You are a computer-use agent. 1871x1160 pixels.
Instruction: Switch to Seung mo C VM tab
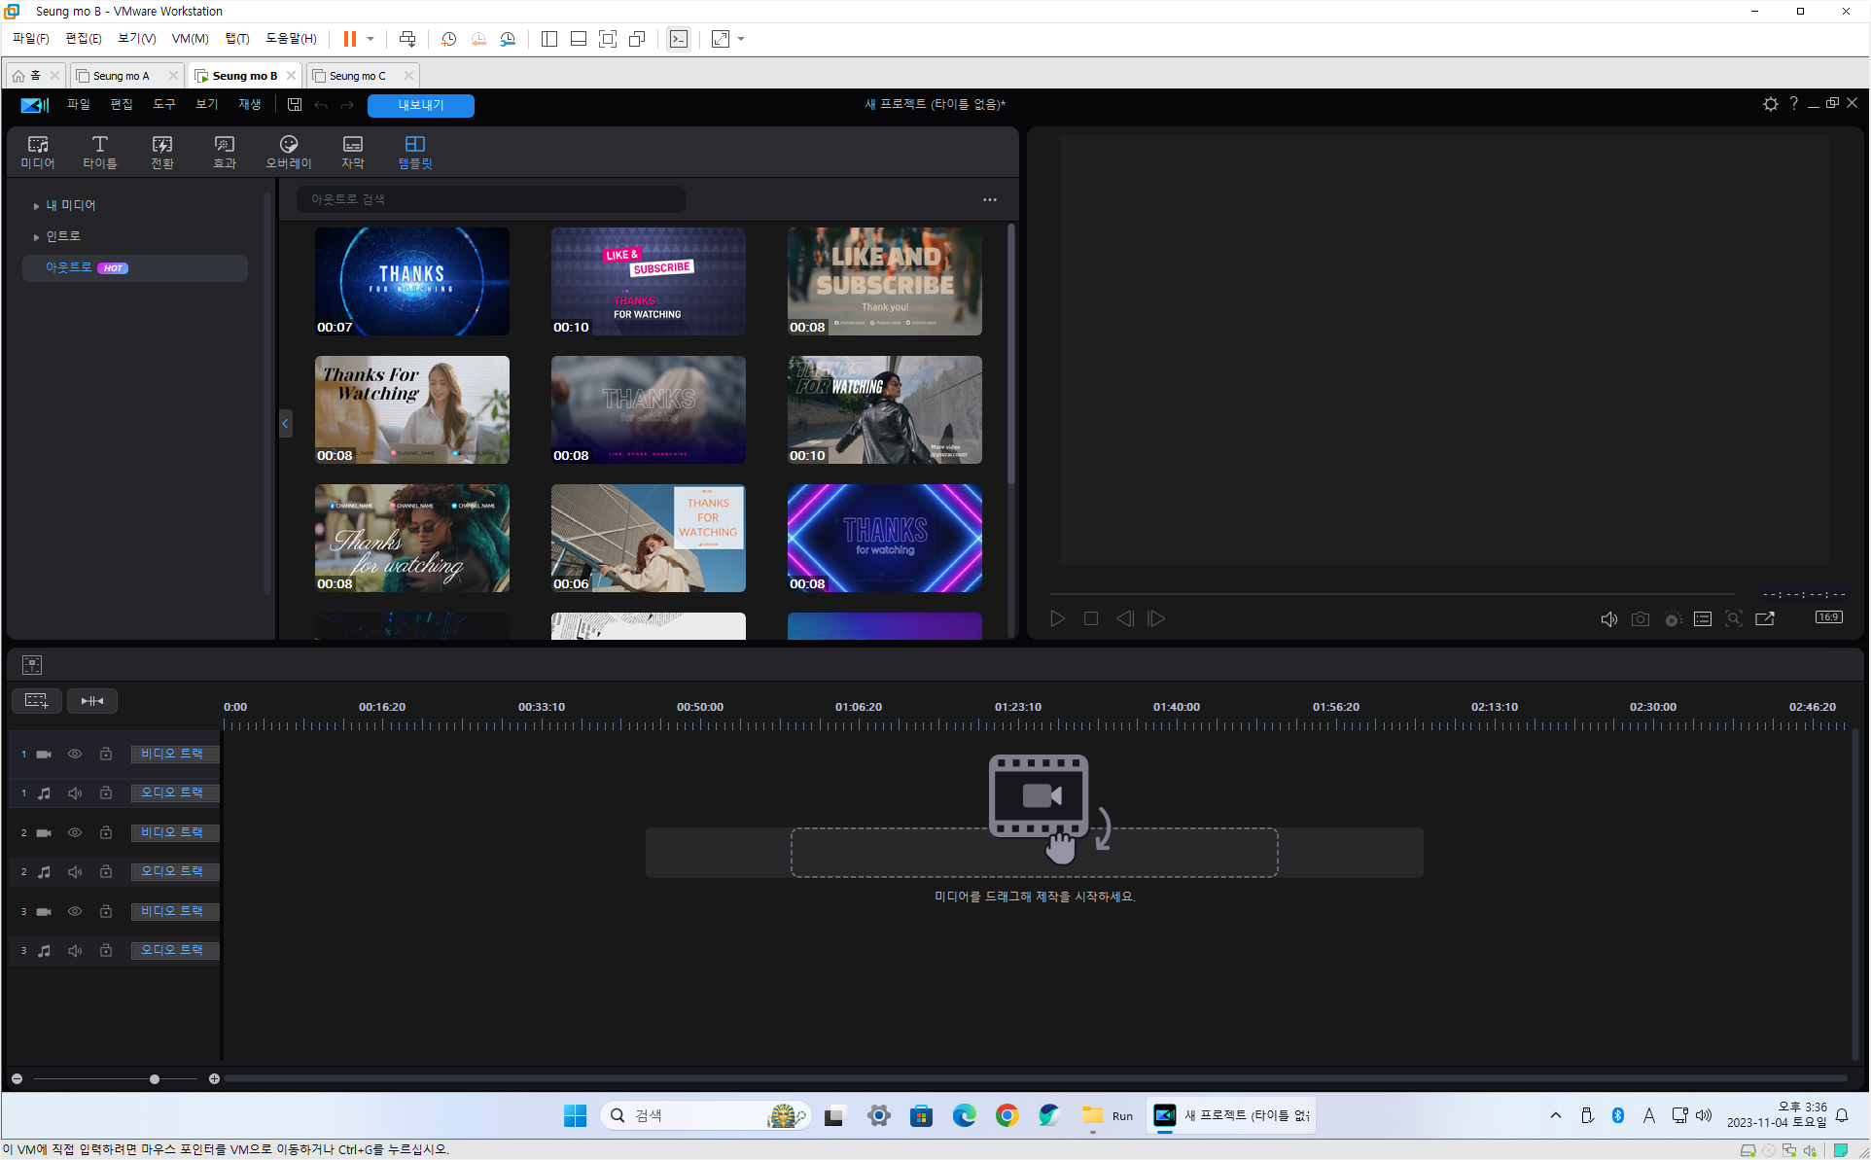pos(357,76)
